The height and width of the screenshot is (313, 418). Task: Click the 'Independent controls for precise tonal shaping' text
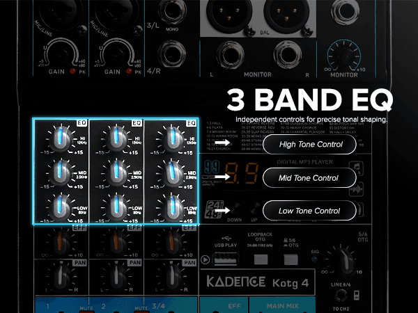pyautogui.click(x=311, y=119)
